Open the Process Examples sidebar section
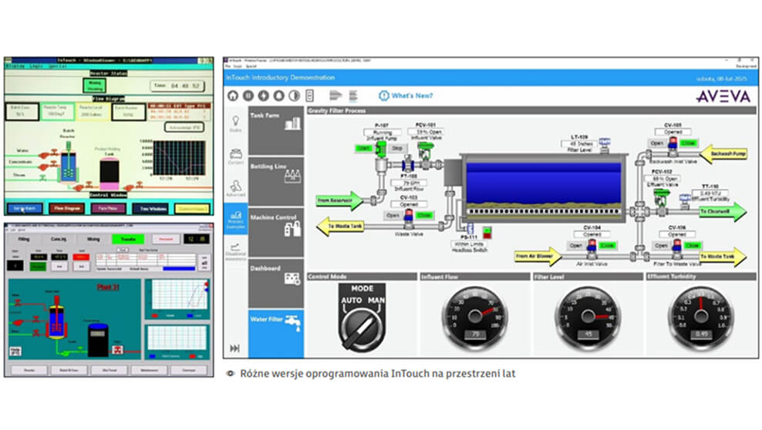The width and height of the screenshot is (762, 430). (235, 219)
